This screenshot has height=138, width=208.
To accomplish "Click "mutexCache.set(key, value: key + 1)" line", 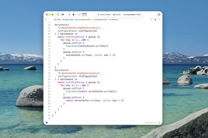I will coord(91,55).
